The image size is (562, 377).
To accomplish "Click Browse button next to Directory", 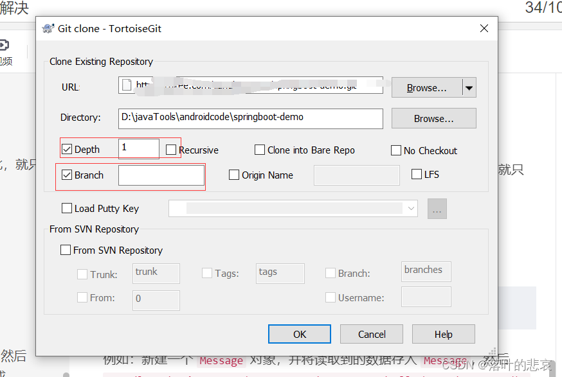I will [433, 119].
